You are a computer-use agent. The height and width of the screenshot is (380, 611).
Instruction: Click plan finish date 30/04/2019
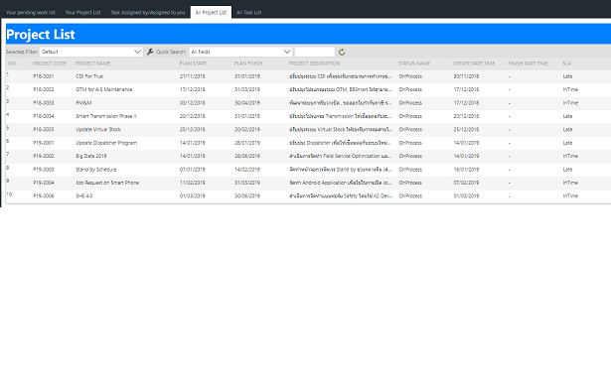247,103
